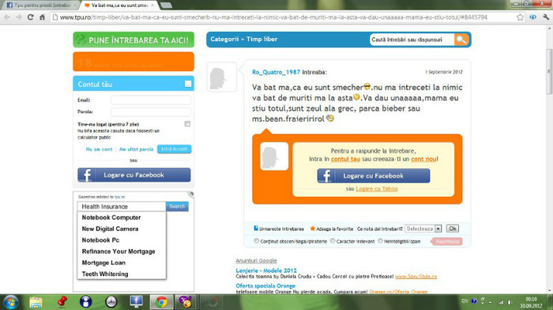Click the Ro_Quatro_1987 avatar thumbnail

click(x=222, y=77)
